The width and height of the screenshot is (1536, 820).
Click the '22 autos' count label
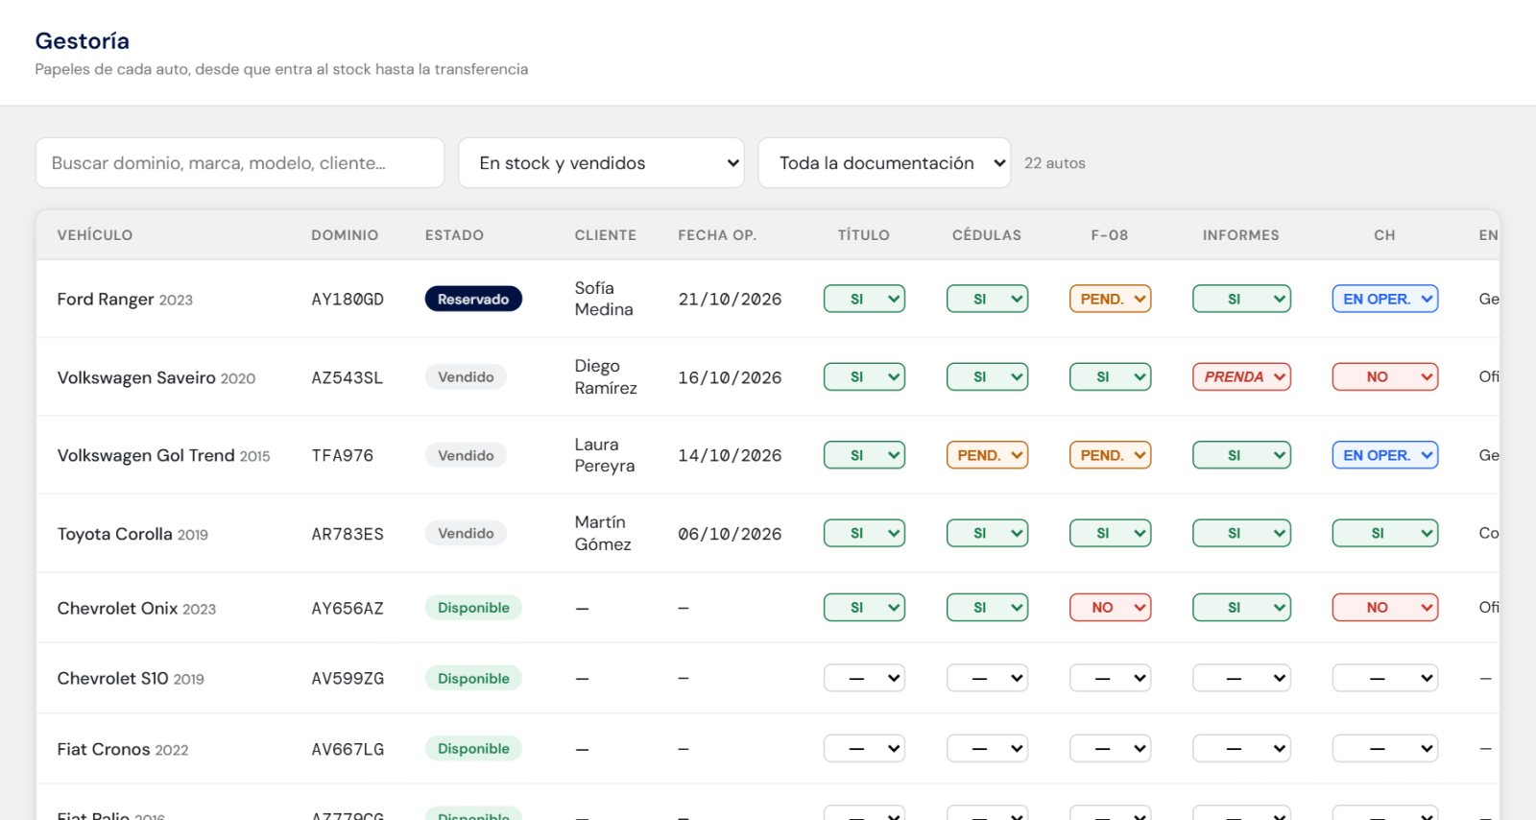pyautogui.click(x=1055, y=163)
